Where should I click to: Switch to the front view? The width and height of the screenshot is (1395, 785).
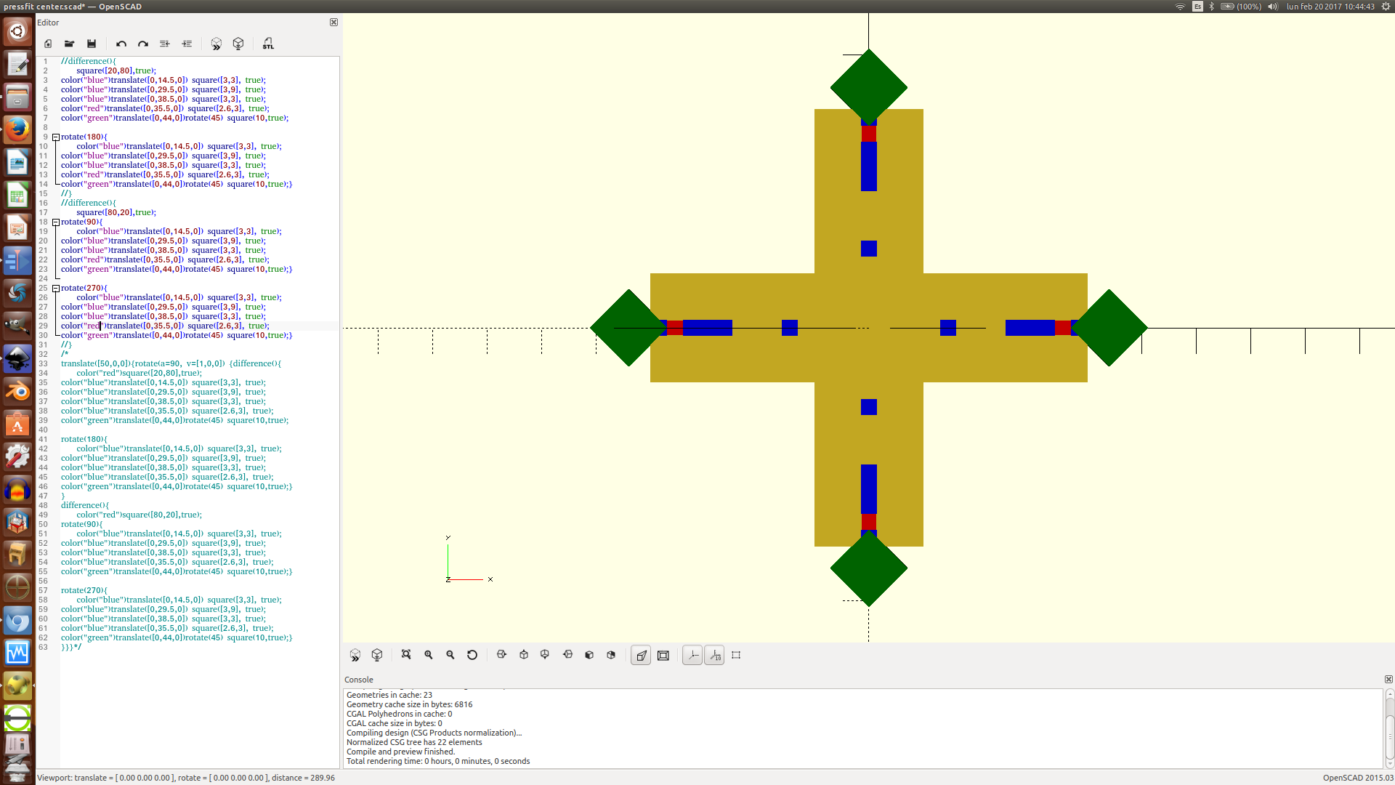(589, 655)
